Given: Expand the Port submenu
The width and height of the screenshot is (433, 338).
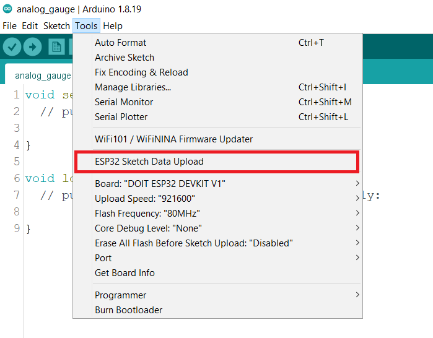Looking at the screenshot, I should [x=103, y=258].
